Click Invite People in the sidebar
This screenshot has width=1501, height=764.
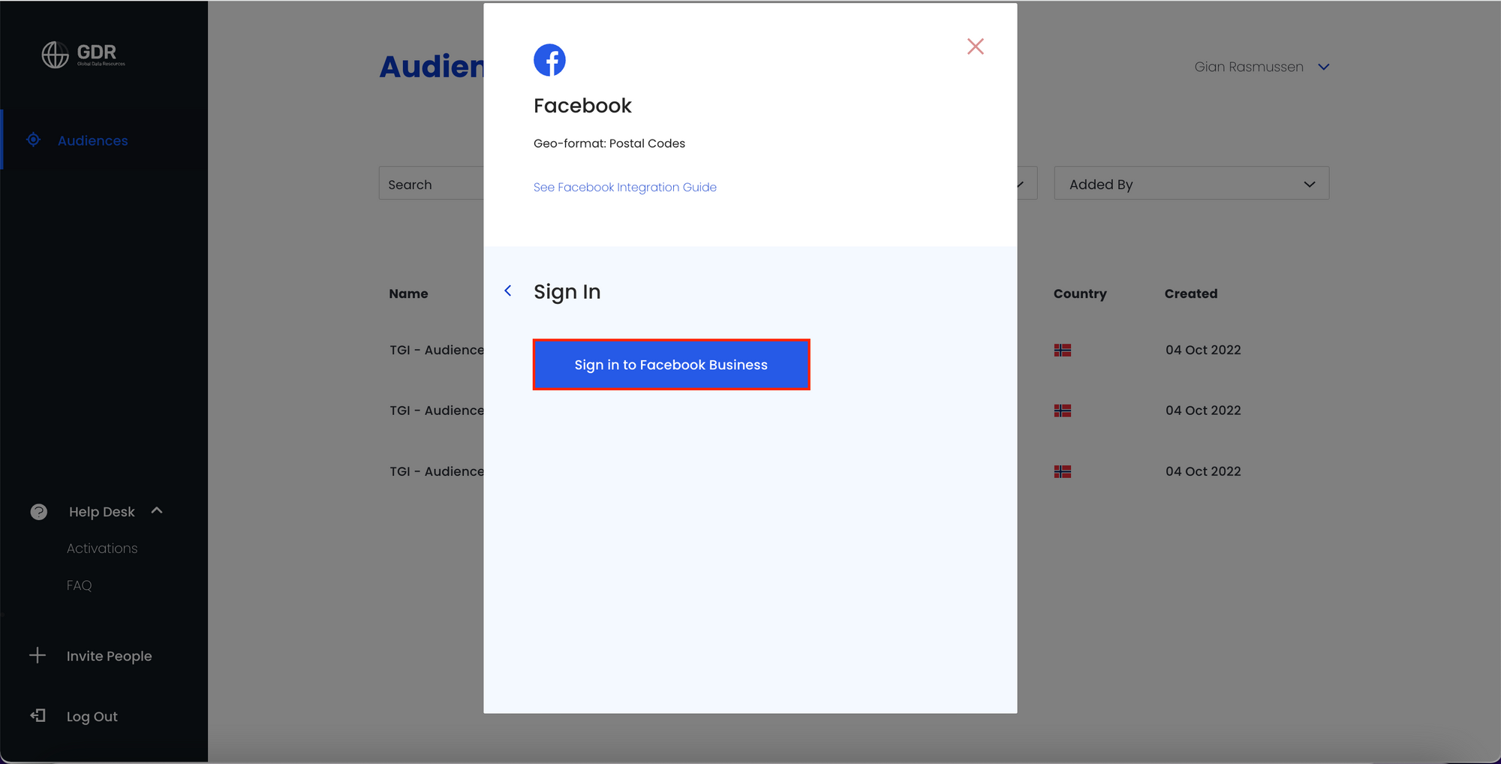[109, 656]
